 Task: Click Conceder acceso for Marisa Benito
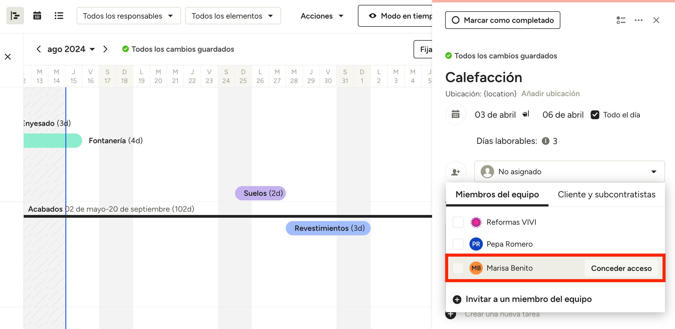coord(621,268)
